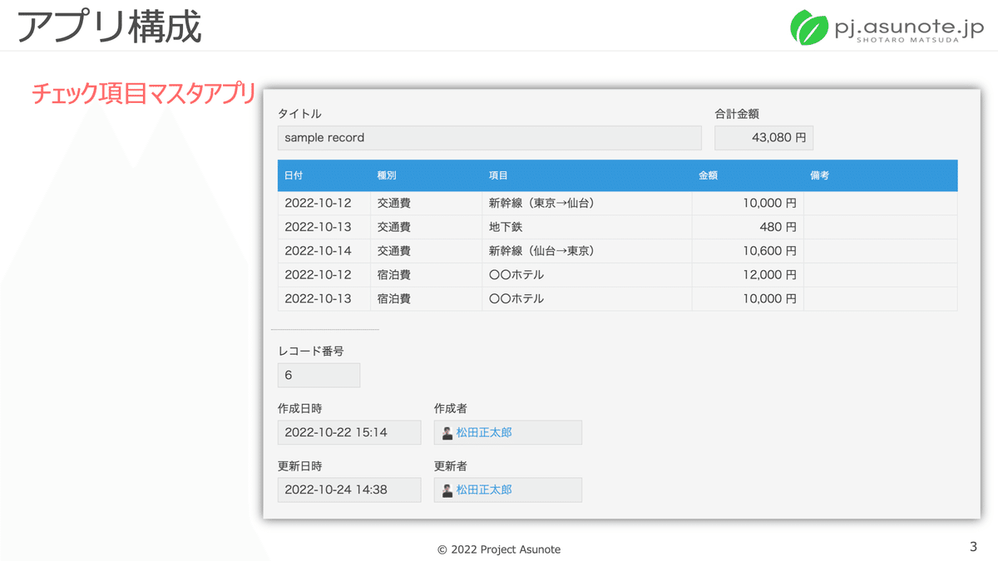
Task: Click the レコード番号 label
Action: (311, 352)
